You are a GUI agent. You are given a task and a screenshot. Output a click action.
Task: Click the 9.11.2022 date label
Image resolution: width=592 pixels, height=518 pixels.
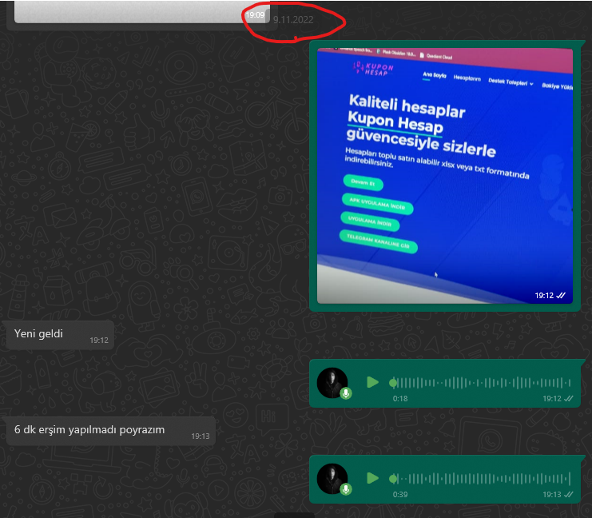[293, 20]
